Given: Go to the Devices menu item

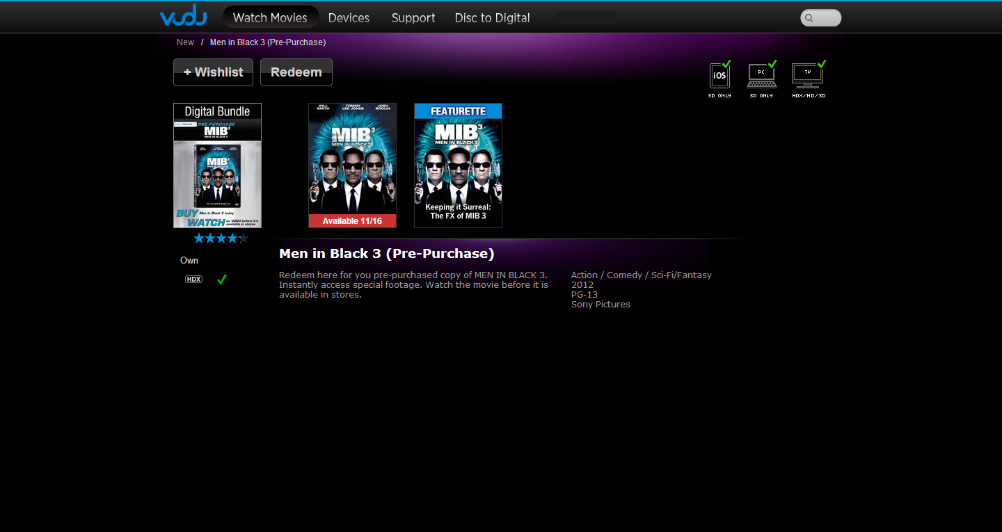Looking at the screenshot, I should coord(349,18).
